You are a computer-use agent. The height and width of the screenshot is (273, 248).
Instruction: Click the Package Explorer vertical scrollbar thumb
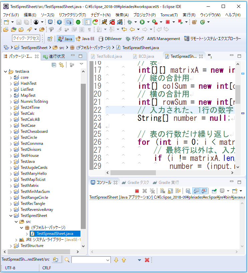pos(83,156)
